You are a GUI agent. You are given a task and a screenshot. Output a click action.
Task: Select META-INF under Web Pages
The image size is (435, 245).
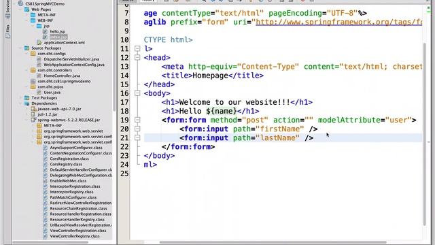tap(47, 15)
